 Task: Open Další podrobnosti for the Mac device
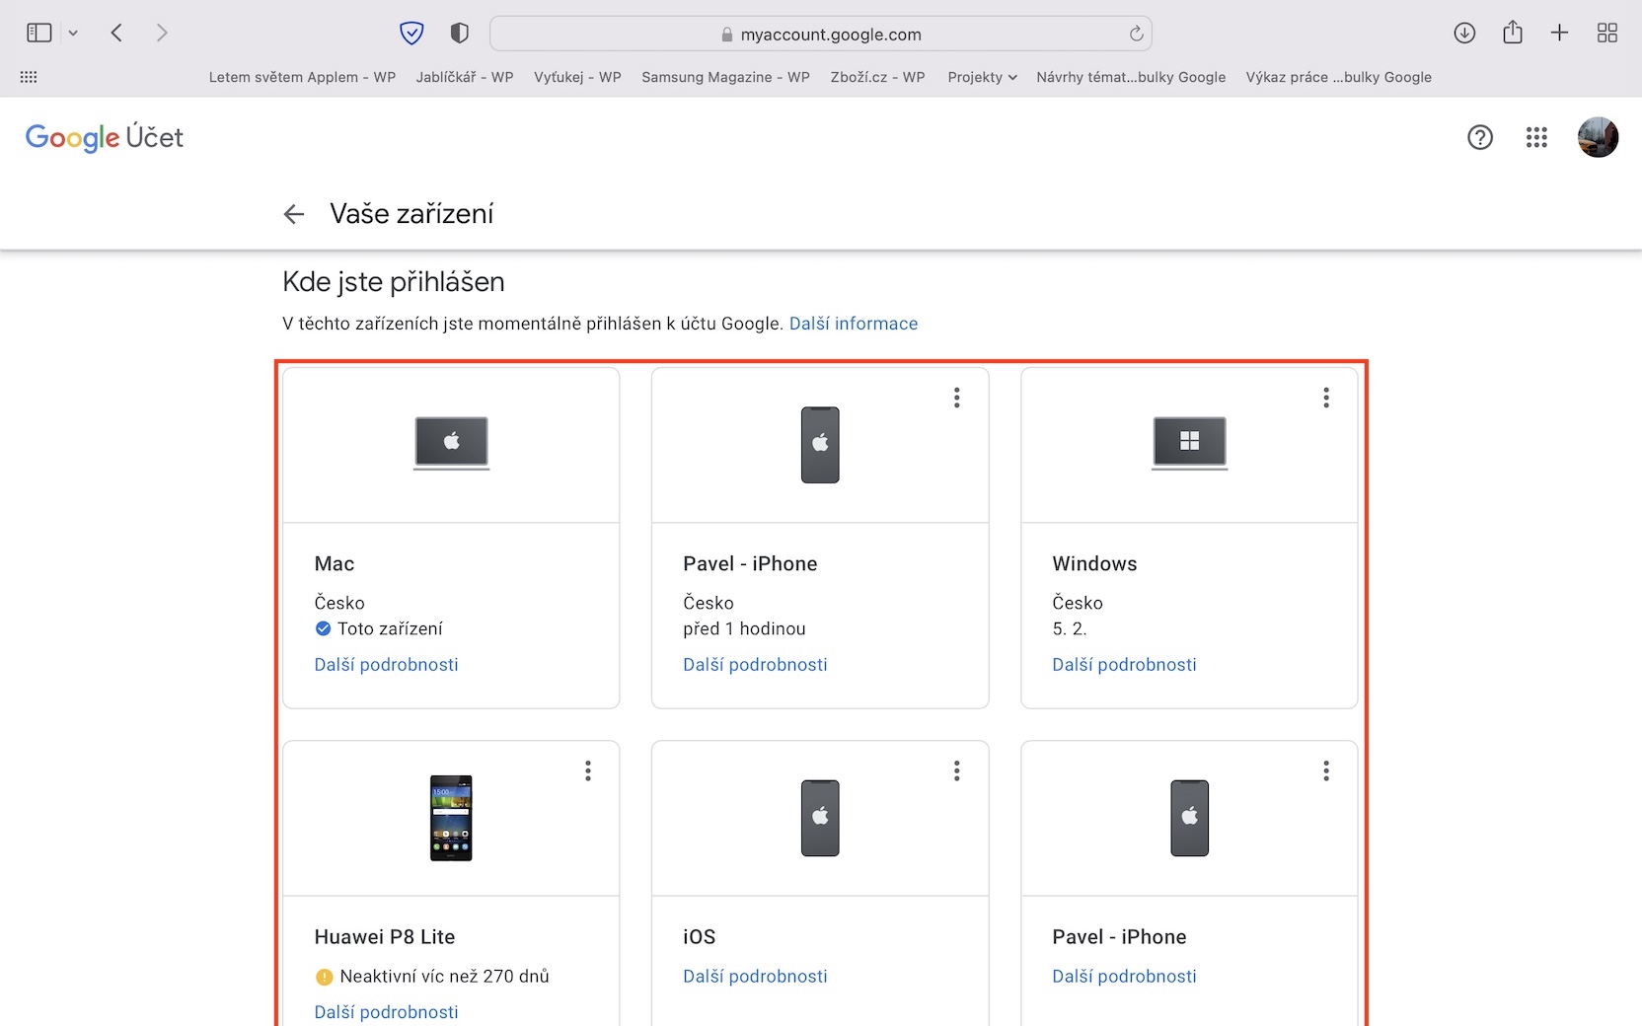(387, 665)
